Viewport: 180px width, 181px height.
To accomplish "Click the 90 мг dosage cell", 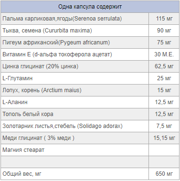I will pos(164,31).
